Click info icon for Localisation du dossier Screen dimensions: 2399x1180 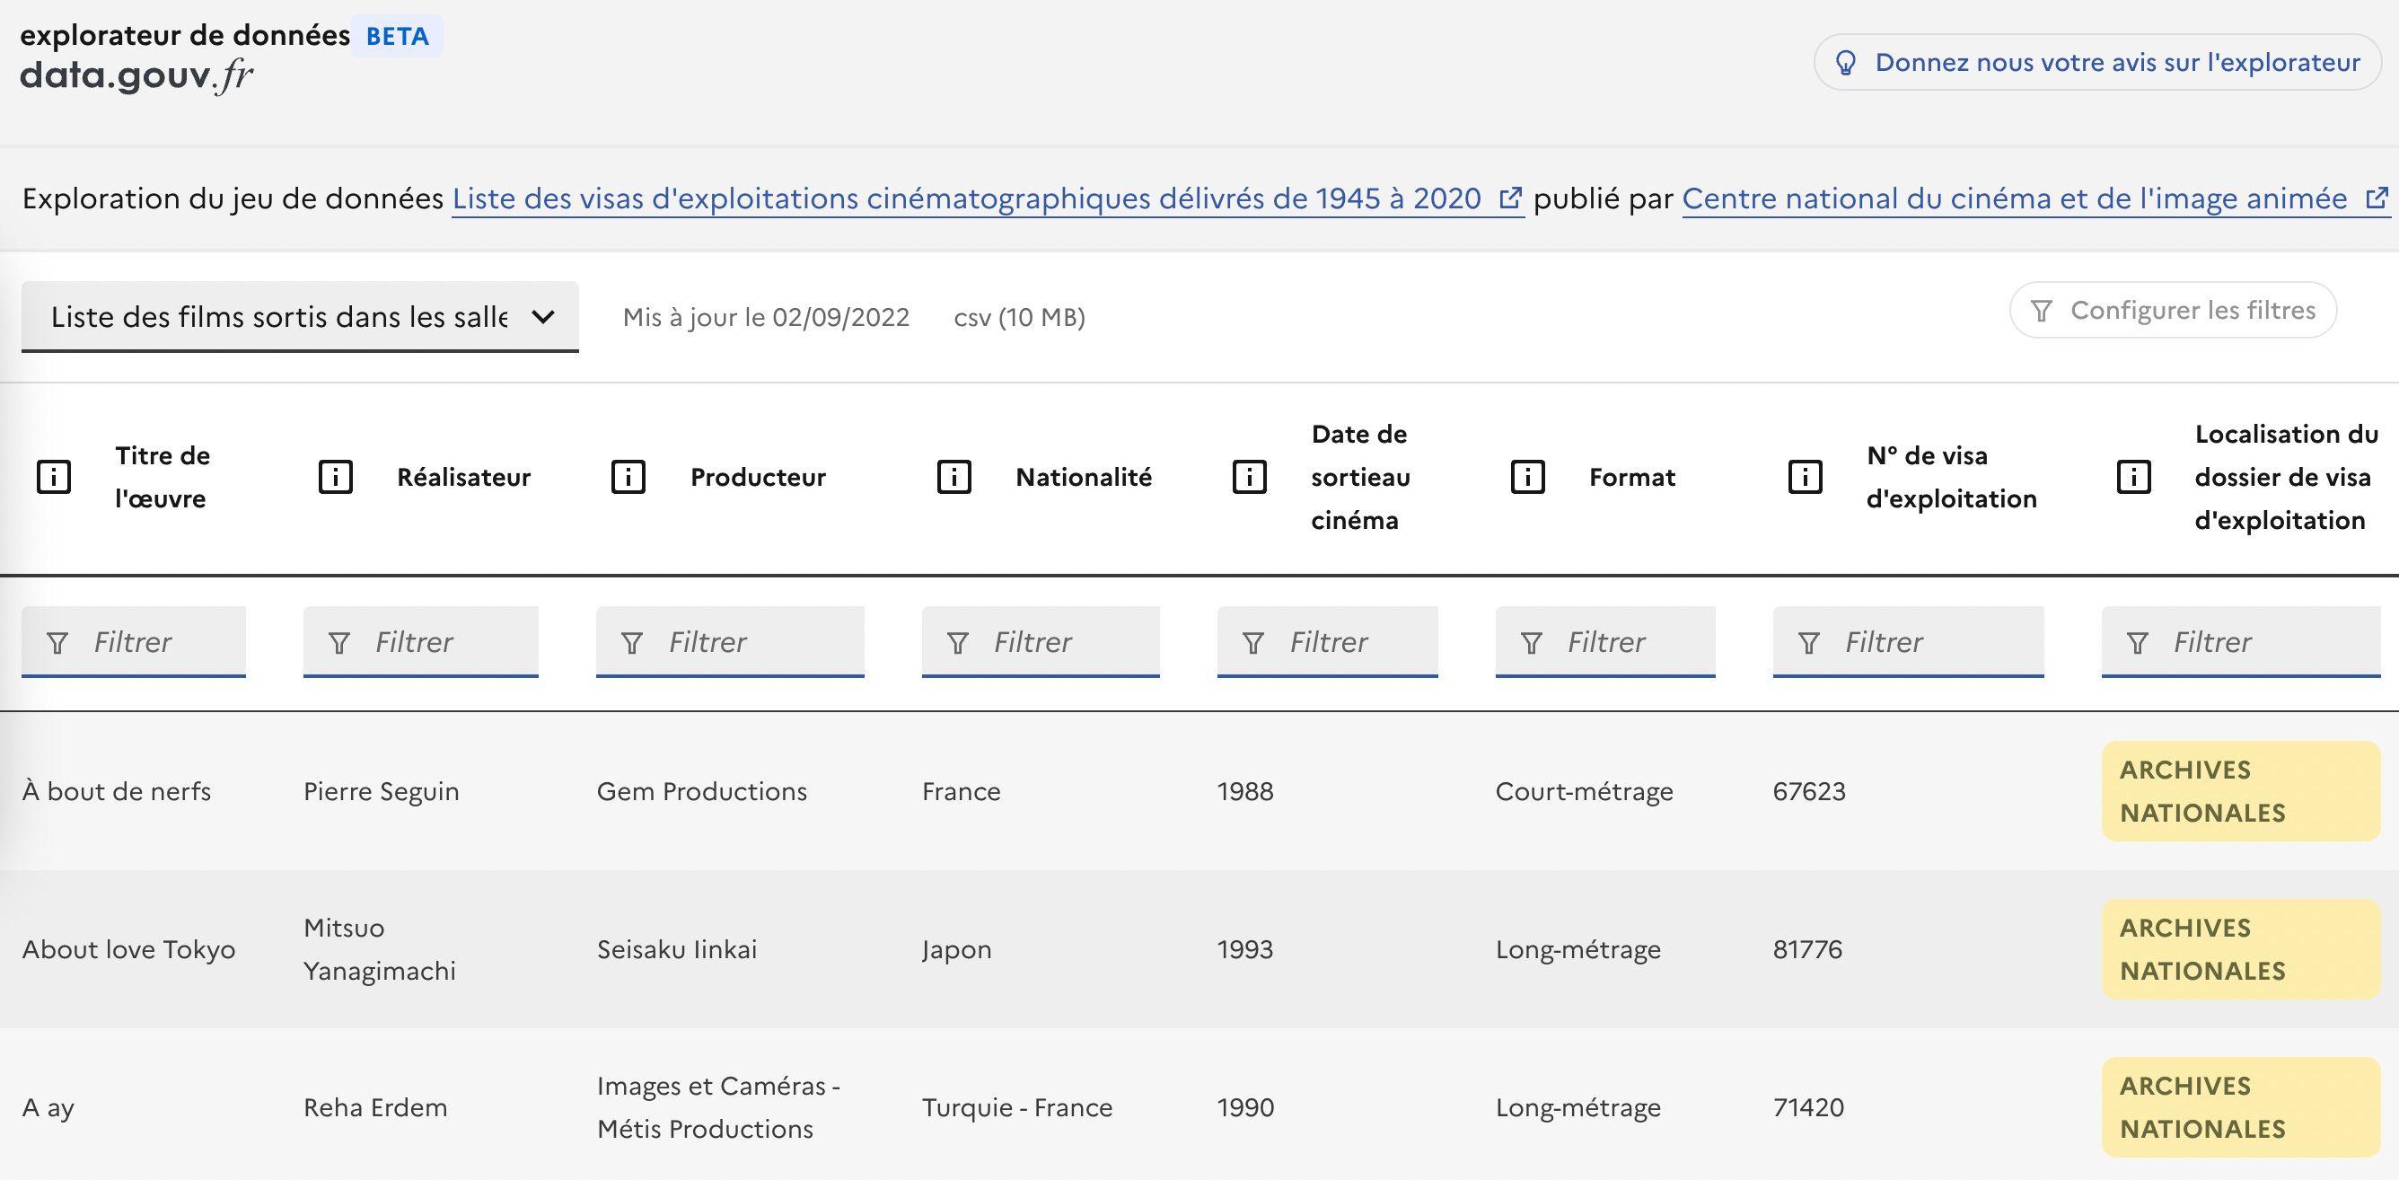click(2133, 477)
